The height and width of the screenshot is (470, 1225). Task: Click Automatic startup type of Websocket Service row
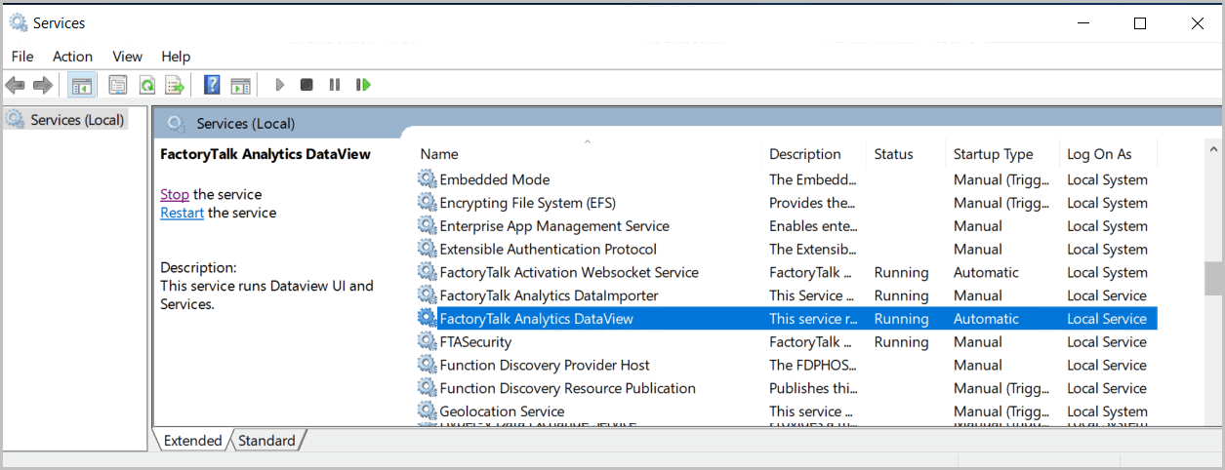(x=986, y=272)
